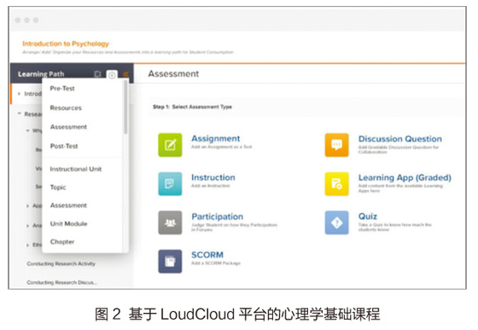Choose Instructional Unit from the menu
The height and width of the screenshot is (330, 478).
[x=76, y=168]
